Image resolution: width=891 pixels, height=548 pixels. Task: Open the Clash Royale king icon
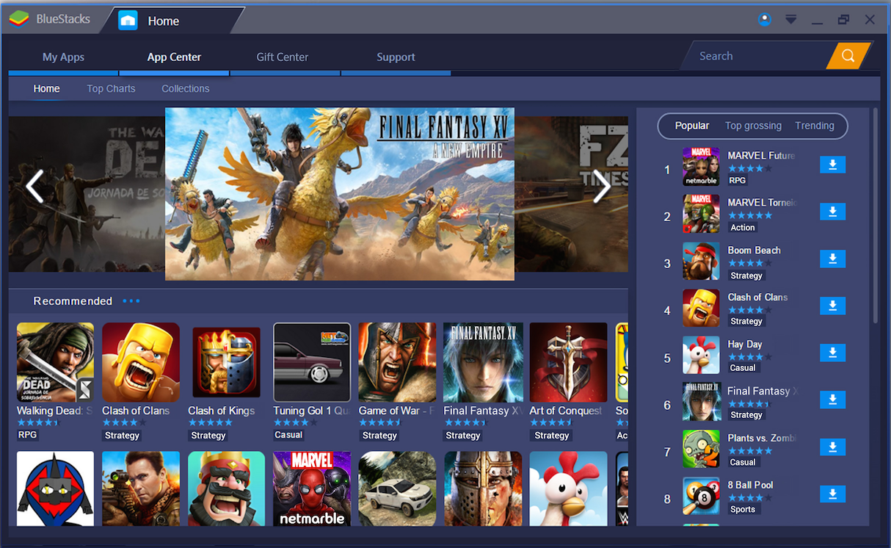tap(226, 488)
